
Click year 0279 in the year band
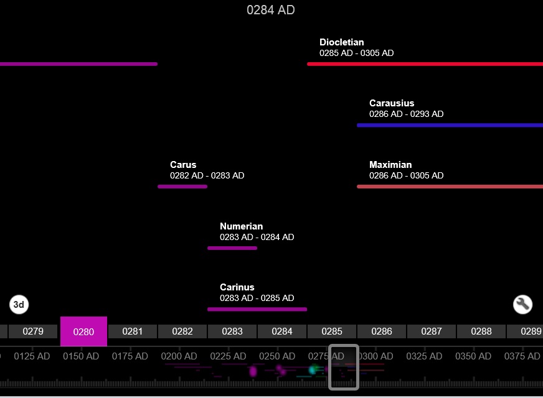click(x=33, y=331)
